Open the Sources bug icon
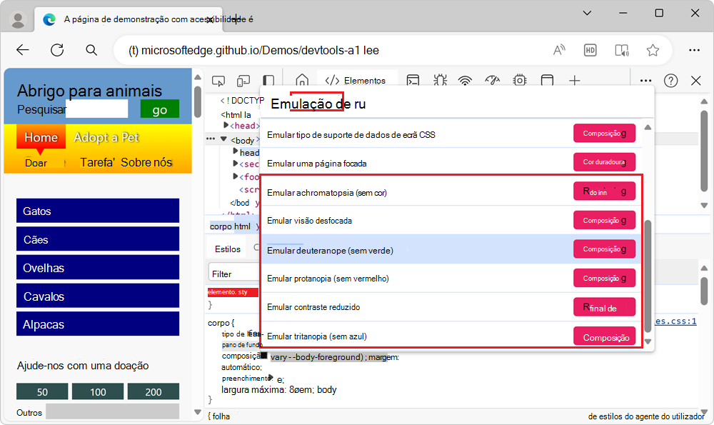Screen dimensions: 714x425 [x=440, y=81]
